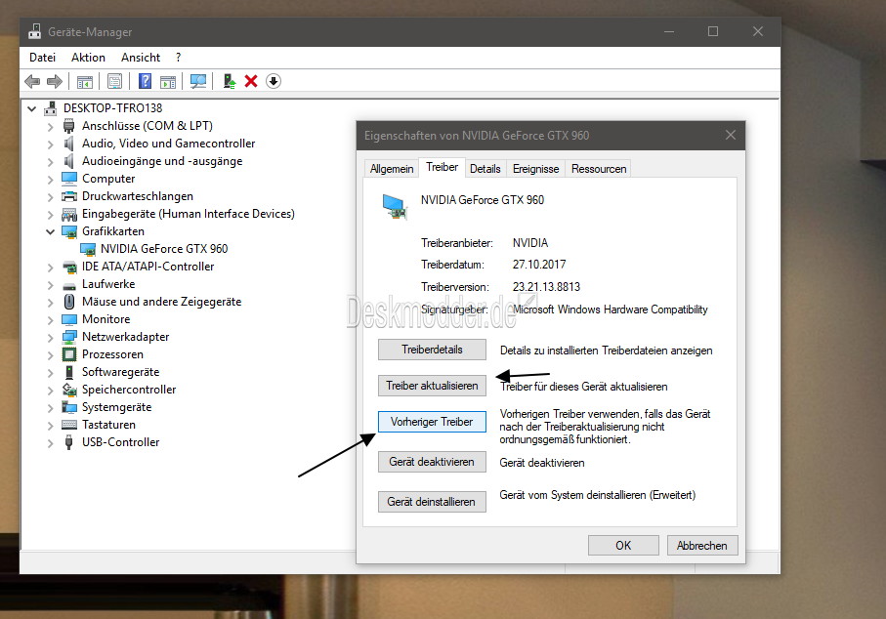Click the Laufwerke drive icon
The image size is (886, 619).
tap(69, 285)
